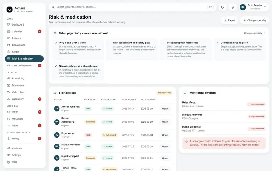The image size is (272, 171).
Task: Click the Settings sliders icon
Action: (8, 155)
